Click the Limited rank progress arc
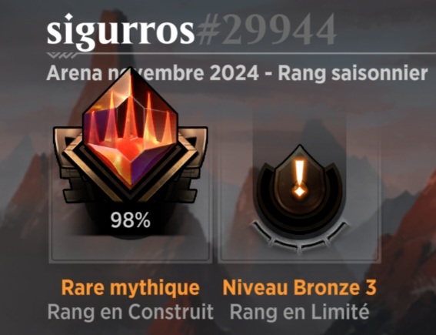The height and width of the screenshot is (335, 436). [x=299, y=237]
